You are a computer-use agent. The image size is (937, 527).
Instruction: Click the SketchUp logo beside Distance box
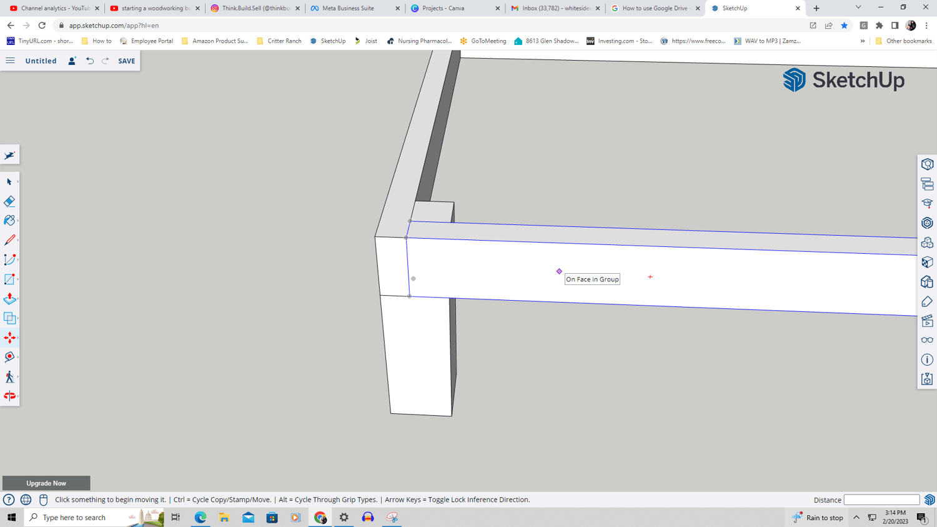[930, 499]
